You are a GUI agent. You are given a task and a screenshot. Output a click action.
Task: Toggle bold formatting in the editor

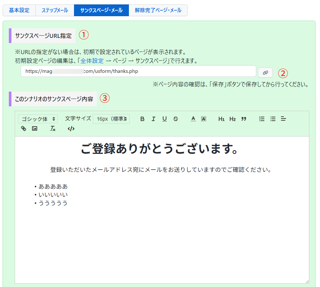click(143, 119)
